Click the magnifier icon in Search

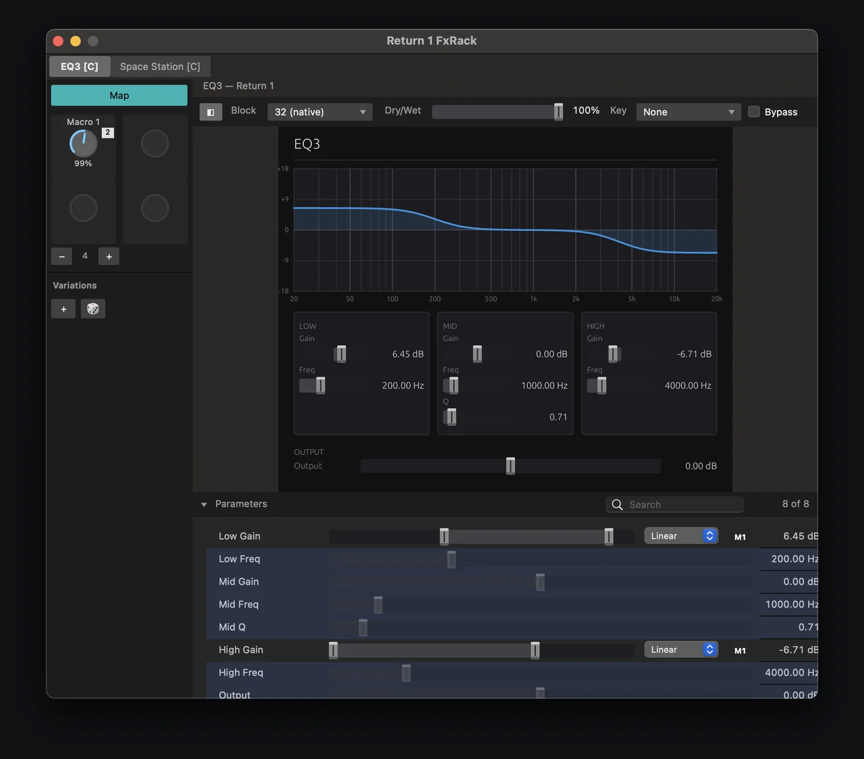(x=617, y=505)
